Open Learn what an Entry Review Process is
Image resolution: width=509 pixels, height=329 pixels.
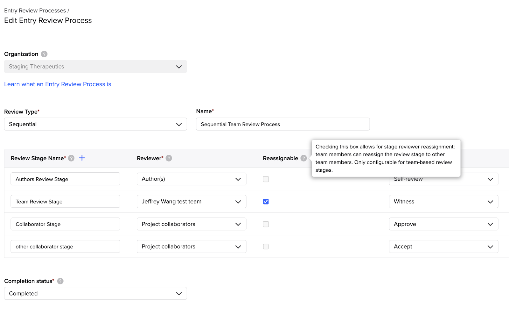coord(58,84)
